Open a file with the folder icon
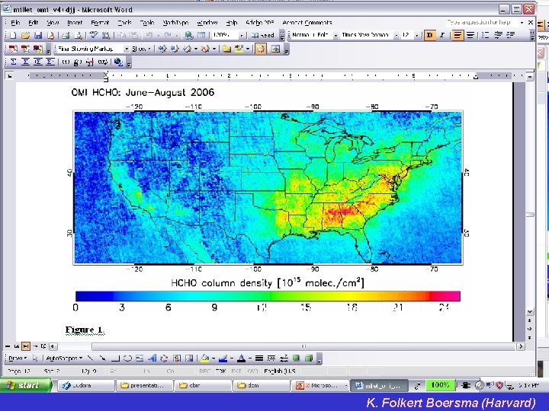The width and height of the screenshot is (549, 411). (25, 35)
